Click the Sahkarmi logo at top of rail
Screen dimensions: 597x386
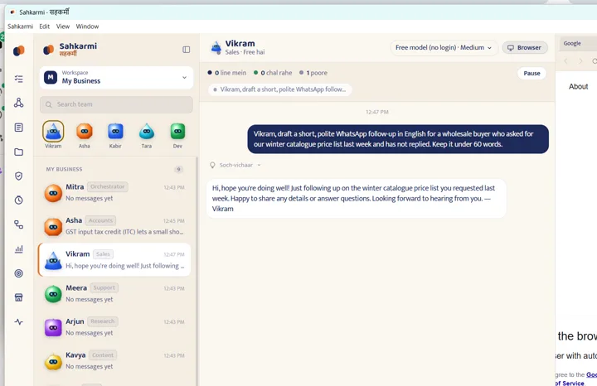[x=18, y=51]
